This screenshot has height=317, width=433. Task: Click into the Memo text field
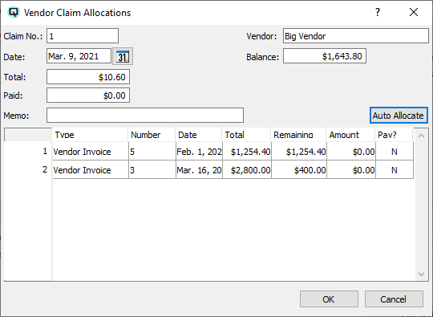145,116
